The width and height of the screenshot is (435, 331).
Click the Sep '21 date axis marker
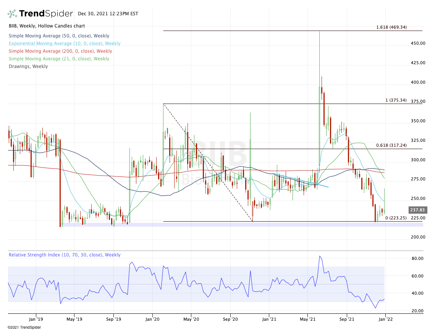(347, 319)
